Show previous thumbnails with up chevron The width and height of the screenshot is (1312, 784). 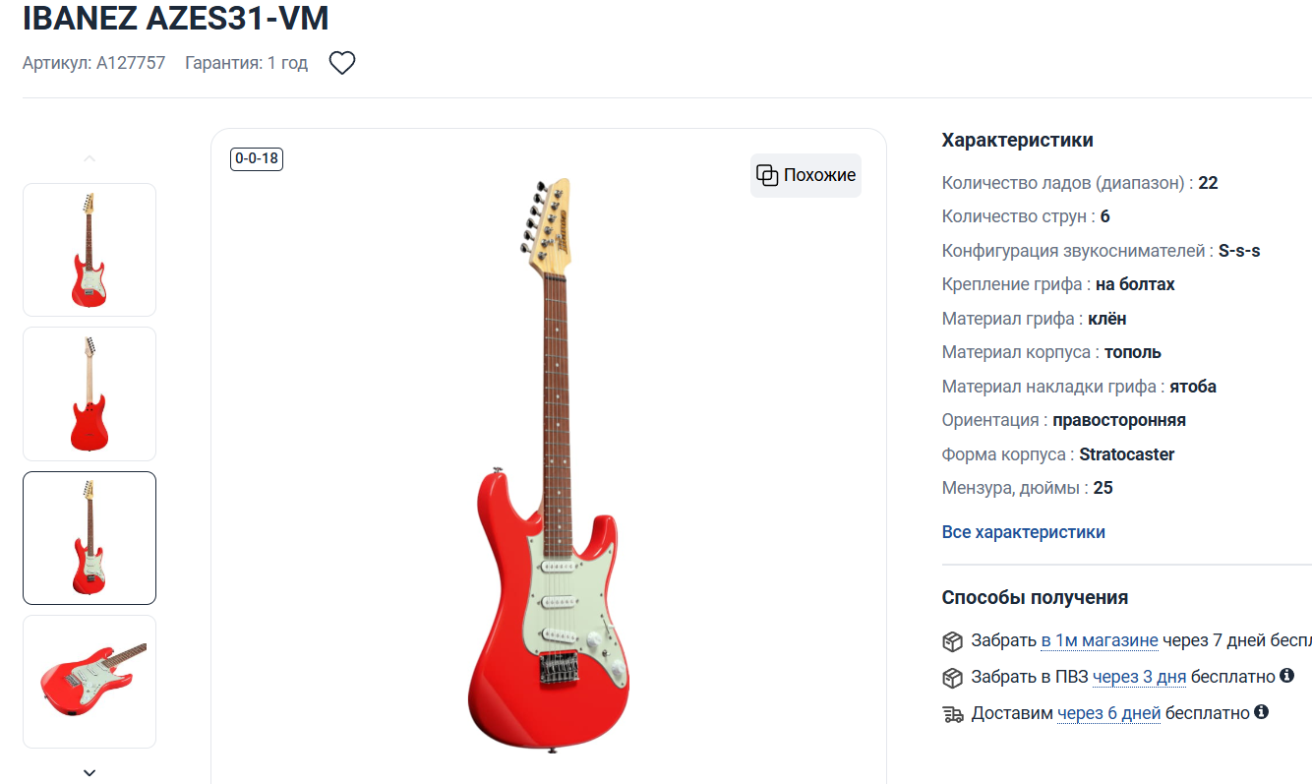pos(89,158)
